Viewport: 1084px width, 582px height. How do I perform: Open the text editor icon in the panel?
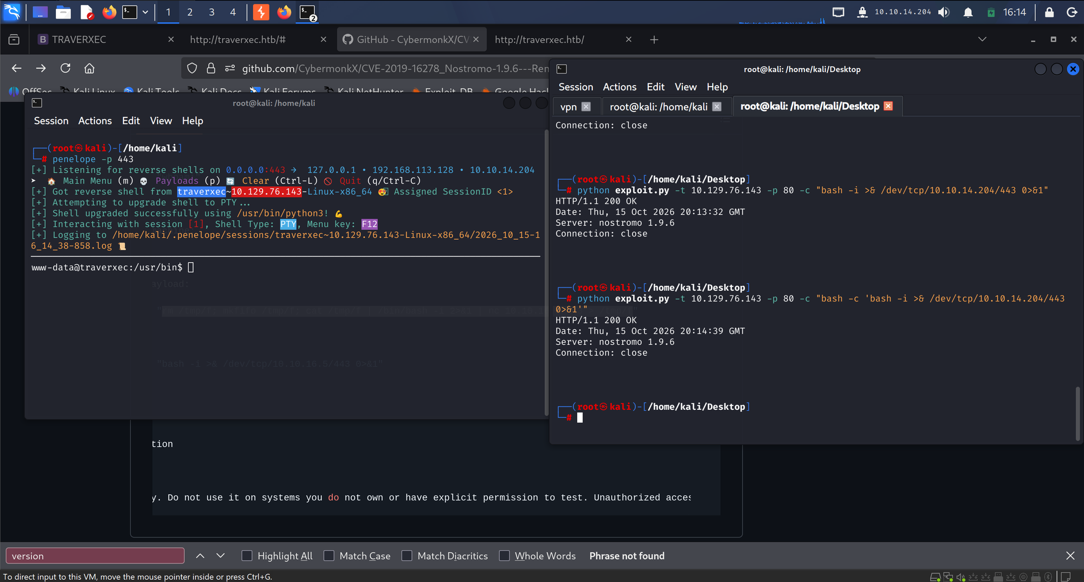87,12
